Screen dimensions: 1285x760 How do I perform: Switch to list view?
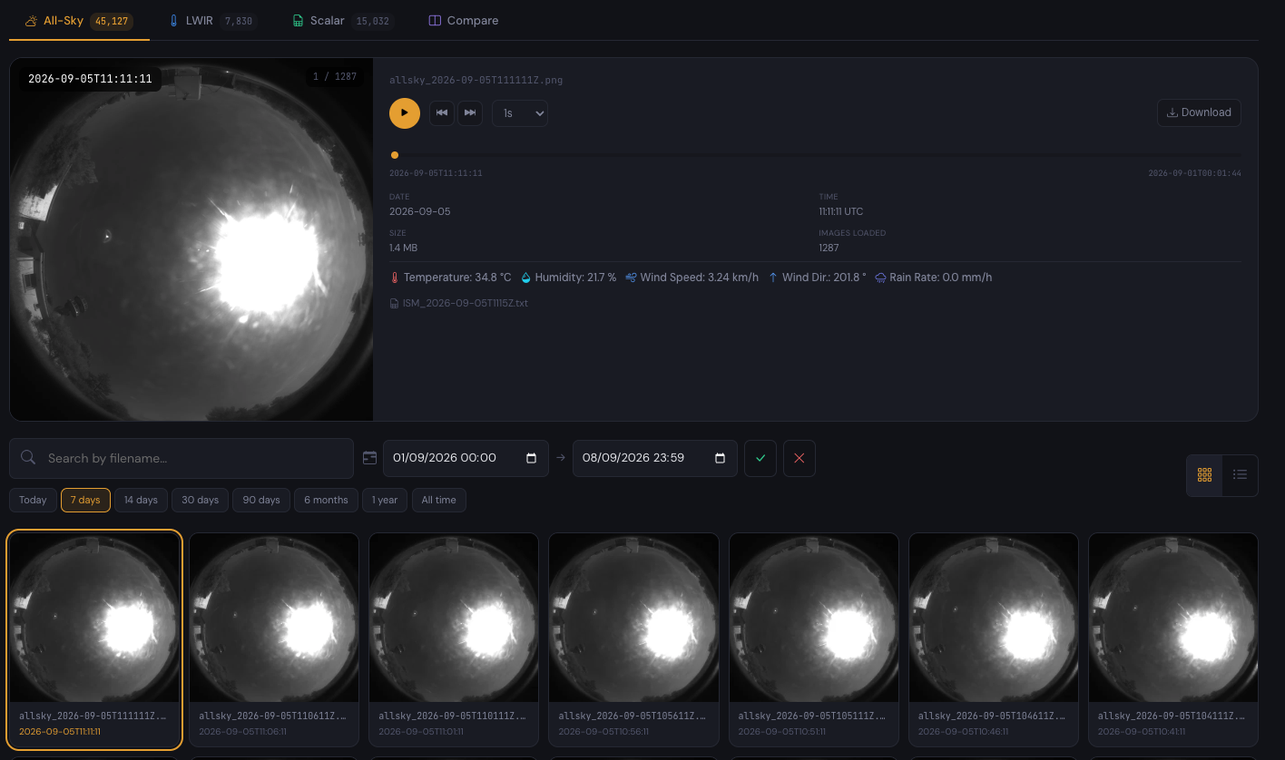click(1240, 475)
